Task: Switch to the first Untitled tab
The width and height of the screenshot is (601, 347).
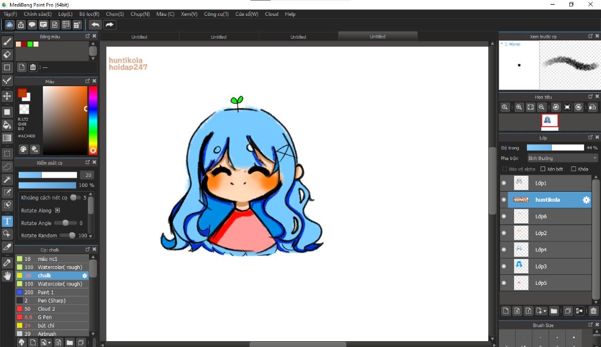Action: click(x=139, y=37)
